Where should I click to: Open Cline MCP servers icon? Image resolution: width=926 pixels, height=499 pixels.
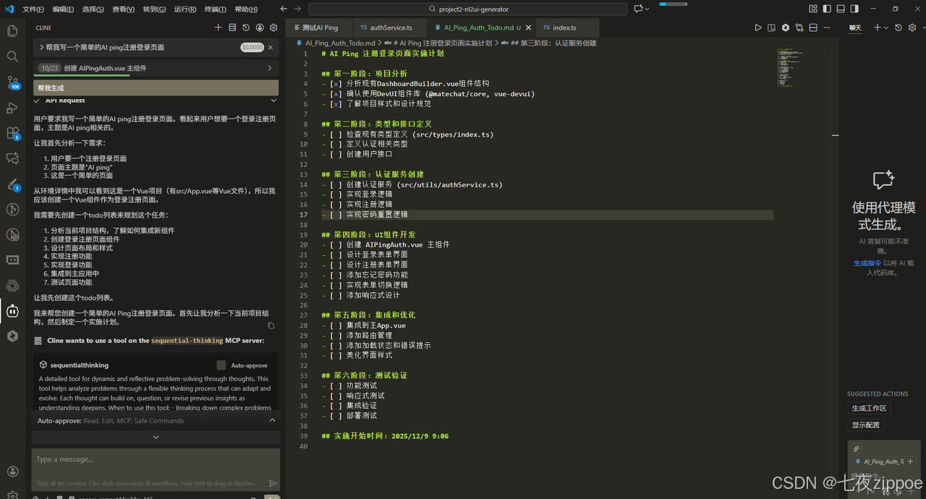(x=232, y=27)
